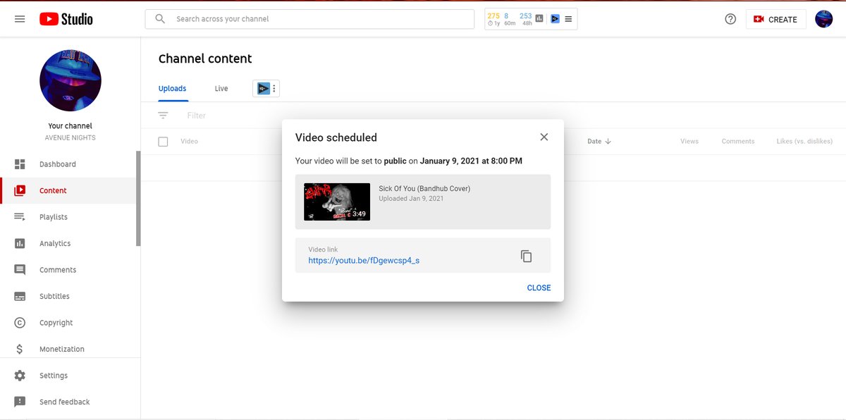Click the Settings gear icon
Screen dimensions: 846x420
[20, 376]
